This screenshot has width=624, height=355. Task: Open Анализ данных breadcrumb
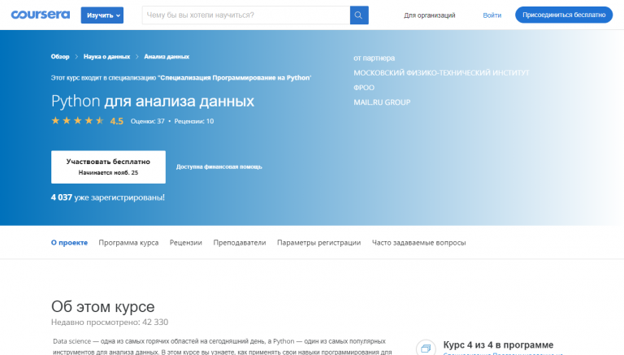[x=167, y=57]
